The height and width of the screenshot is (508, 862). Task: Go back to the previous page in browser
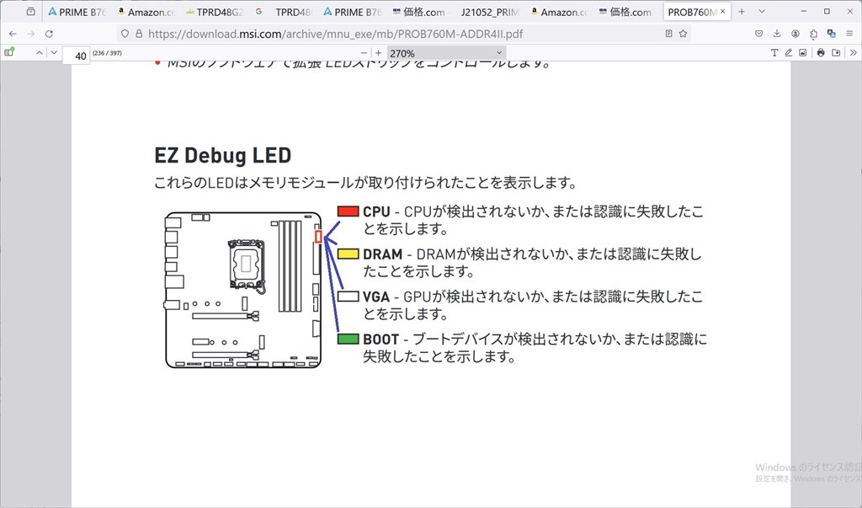pos(13,34)
